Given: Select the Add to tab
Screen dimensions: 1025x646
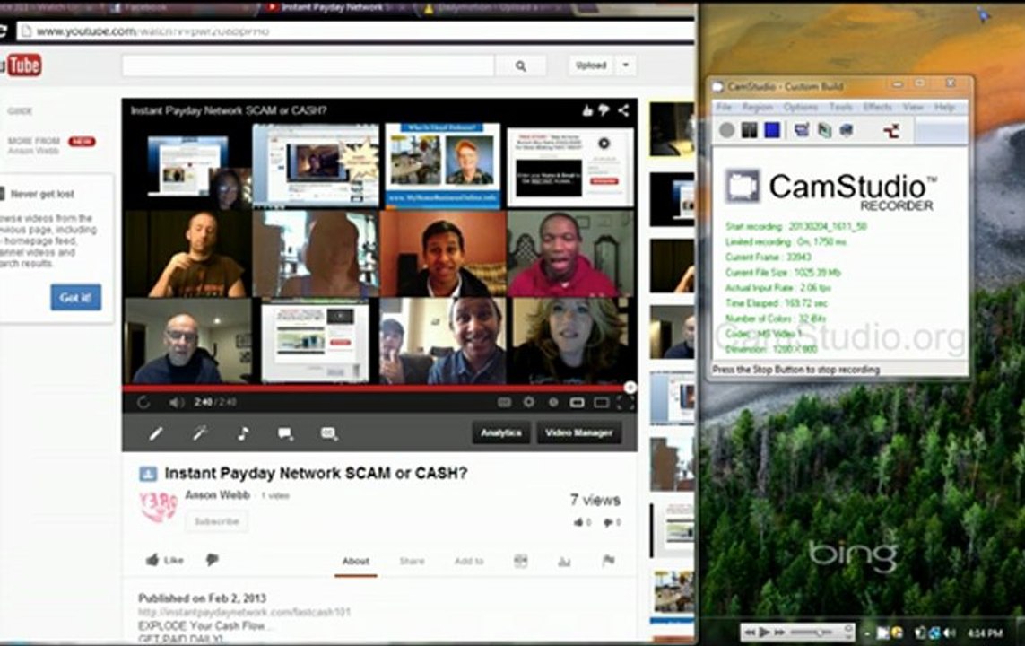Looking at the screenshot, I should click(x=469, y=561).
